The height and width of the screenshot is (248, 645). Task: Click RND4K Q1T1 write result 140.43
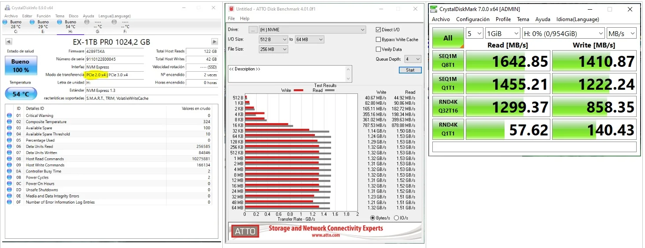click(594, 129)
